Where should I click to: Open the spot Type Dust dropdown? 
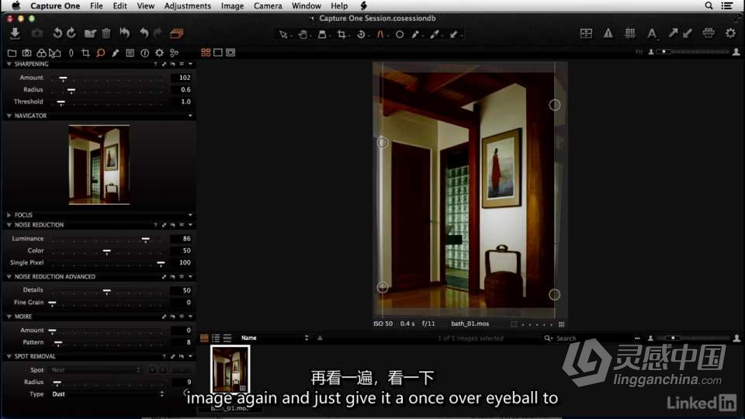pos(107,394)
